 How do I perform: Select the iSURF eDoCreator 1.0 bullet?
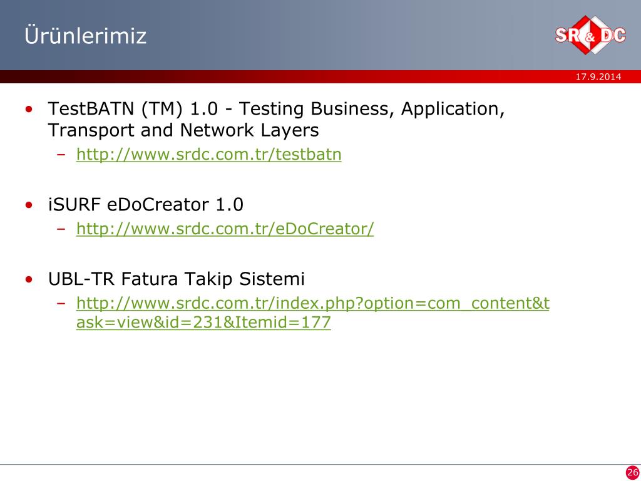[x=145, y=205]
